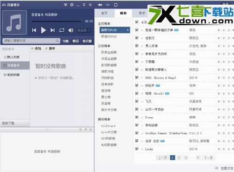Screen dimensions: 234x172
Task: Download the song X-man
Action: click(x=229, y=117)
